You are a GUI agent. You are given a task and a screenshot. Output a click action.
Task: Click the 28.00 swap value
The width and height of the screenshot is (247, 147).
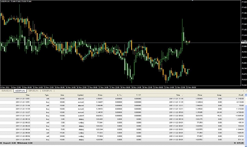[219, 112]
